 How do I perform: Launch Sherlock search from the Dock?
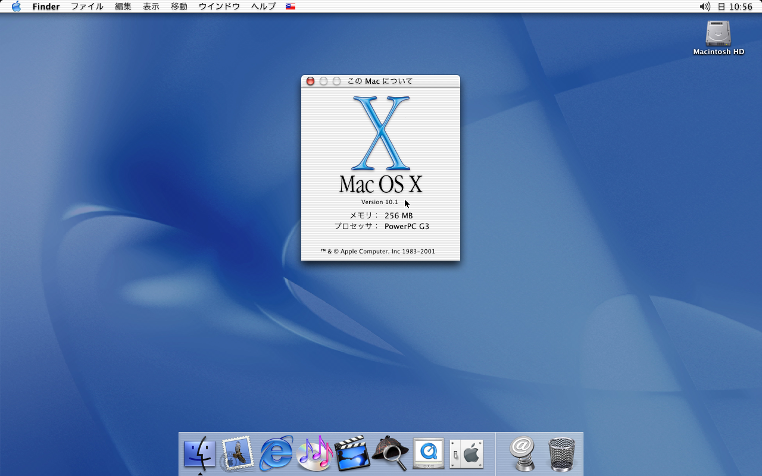click(x=391, y=454)
